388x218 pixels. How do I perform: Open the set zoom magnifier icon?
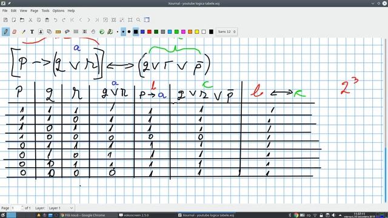(x=138, y=20)
